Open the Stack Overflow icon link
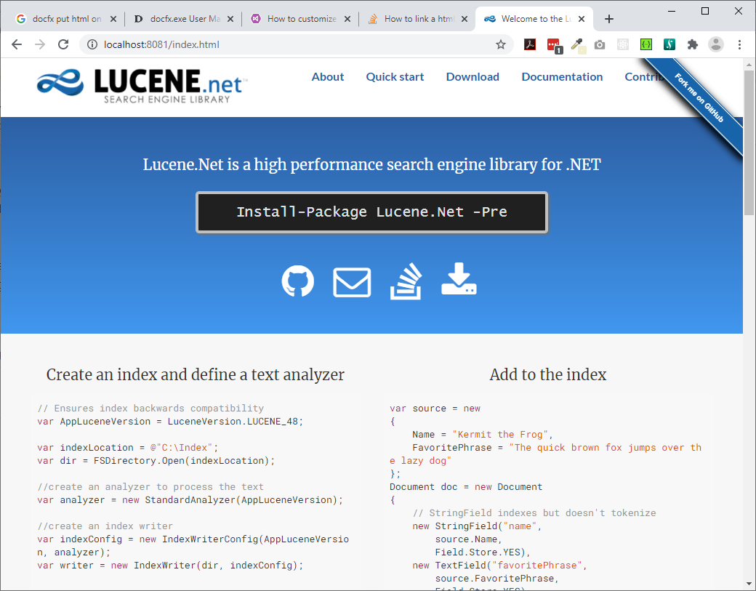 tap(406, 281)
